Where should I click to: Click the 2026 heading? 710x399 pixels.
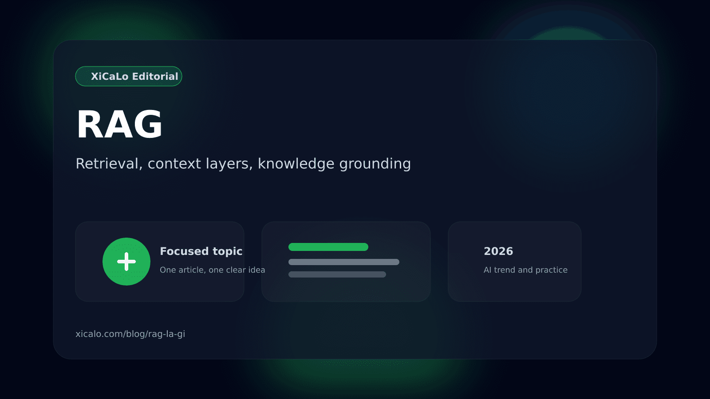[x=498, y=251]
